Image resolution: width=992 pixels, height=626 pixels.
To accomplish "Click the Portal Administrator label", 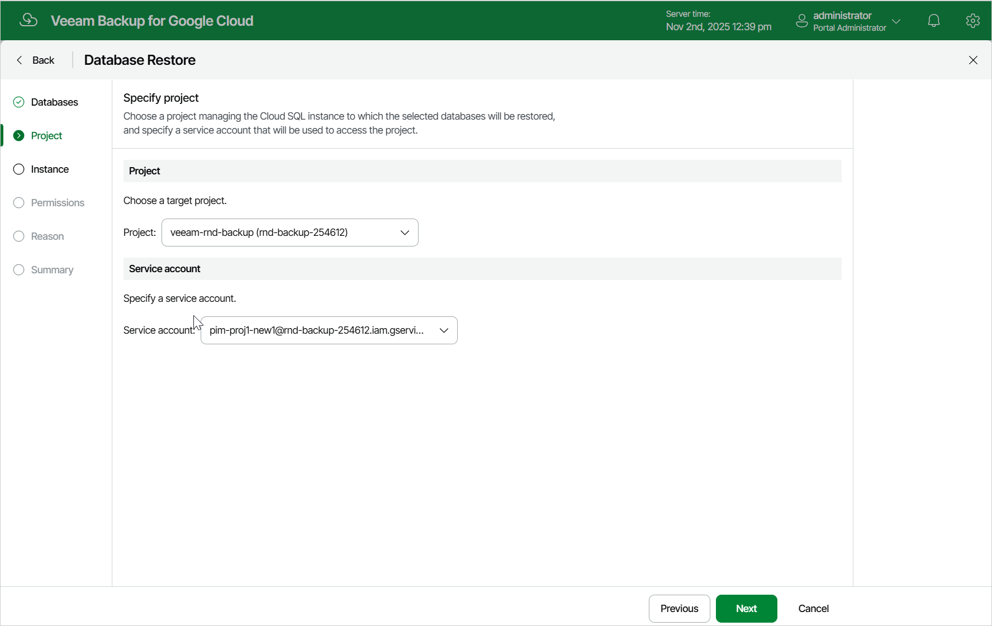I will coord(849,28).
